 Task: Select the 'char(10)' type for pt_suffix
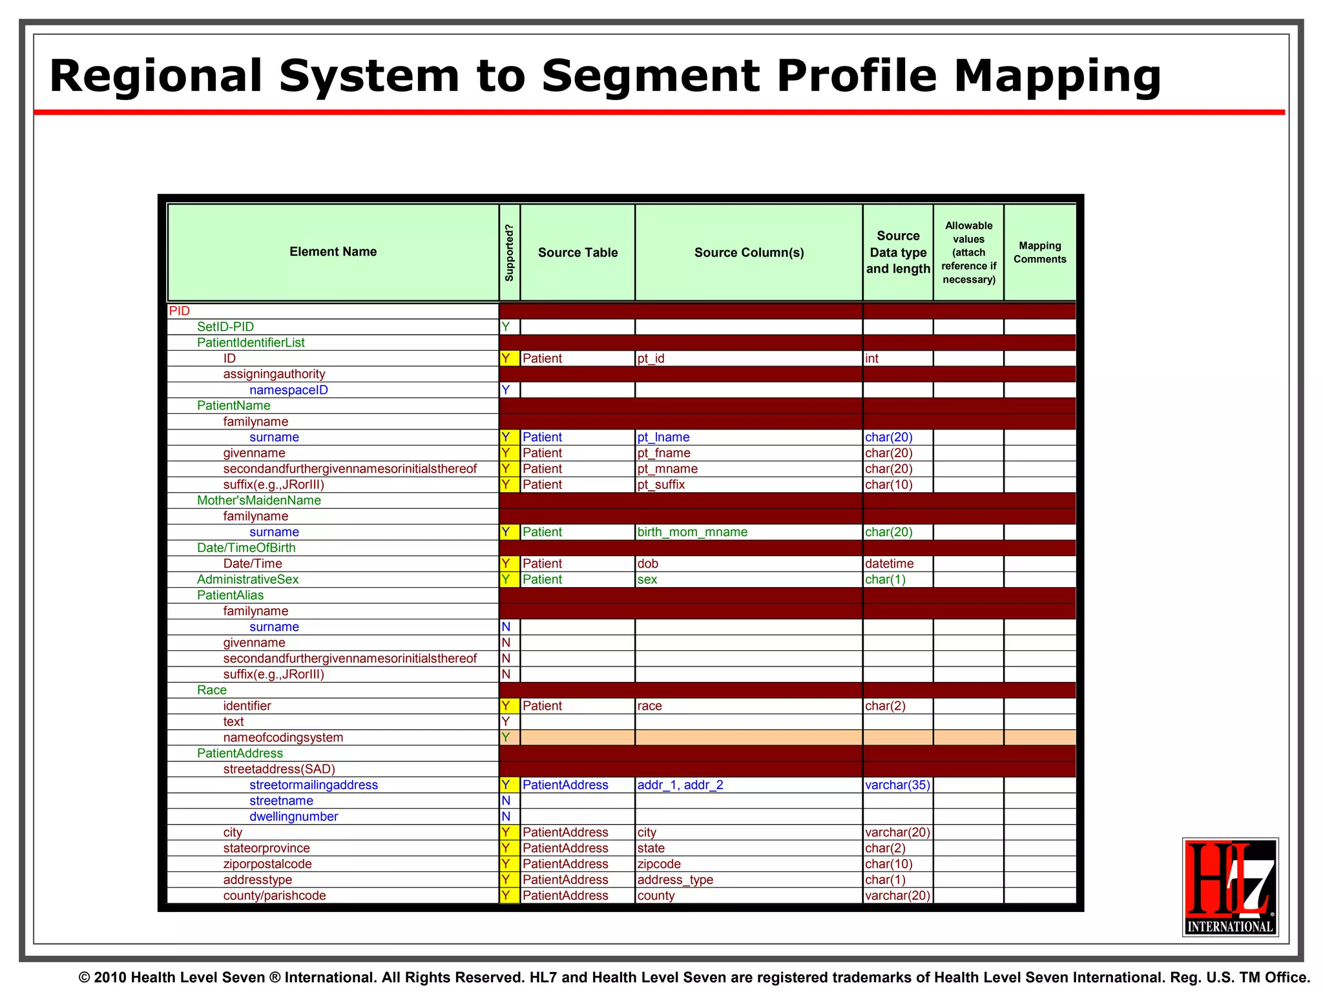point(898,484)
